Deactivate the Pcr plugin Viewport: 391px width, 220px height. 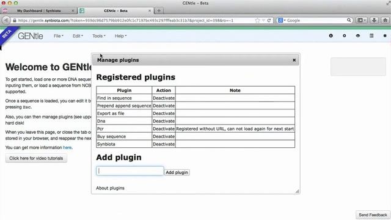click(164, 129)
